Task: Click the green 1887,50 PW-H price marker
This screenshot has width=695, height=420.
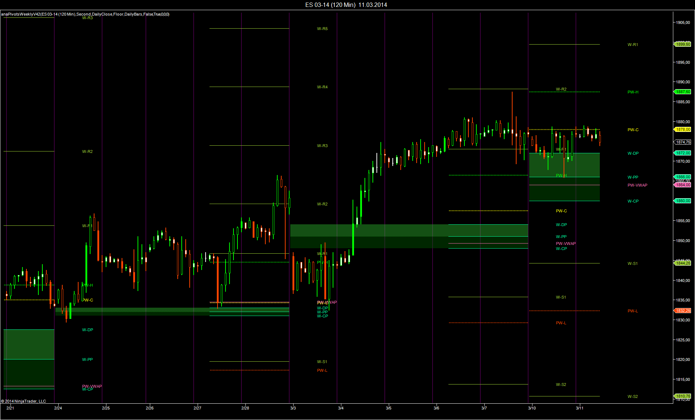Action: click(683, 92)
